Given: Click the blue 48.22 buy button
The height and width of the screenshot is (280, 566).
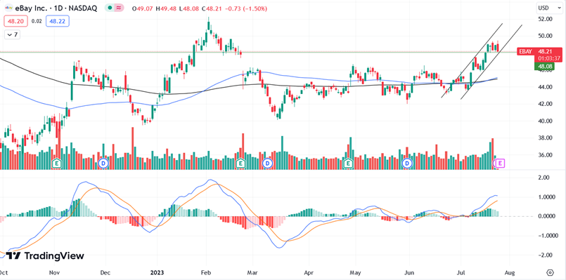Looking at the screenshot, I should click(x=58, y=21).
